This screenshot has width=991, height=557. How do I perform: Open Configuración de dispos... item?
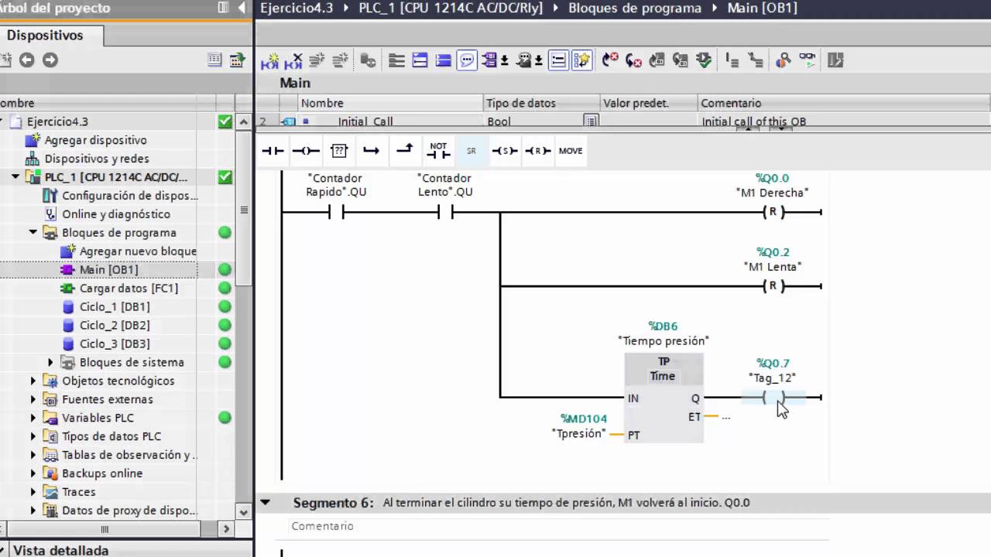pos(129,196)
